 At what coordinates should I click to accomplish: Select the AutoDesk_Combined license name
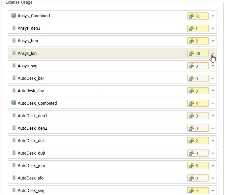coord(37,103)
